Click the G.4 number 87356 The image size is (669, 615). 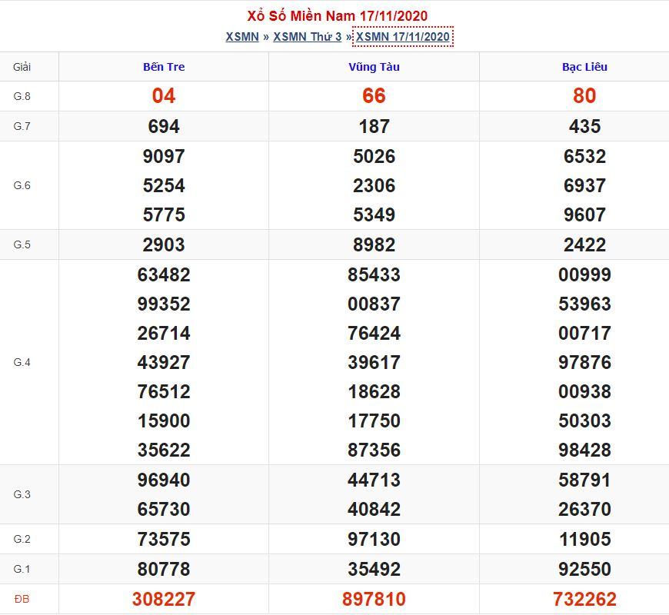[x=374, y=450]
